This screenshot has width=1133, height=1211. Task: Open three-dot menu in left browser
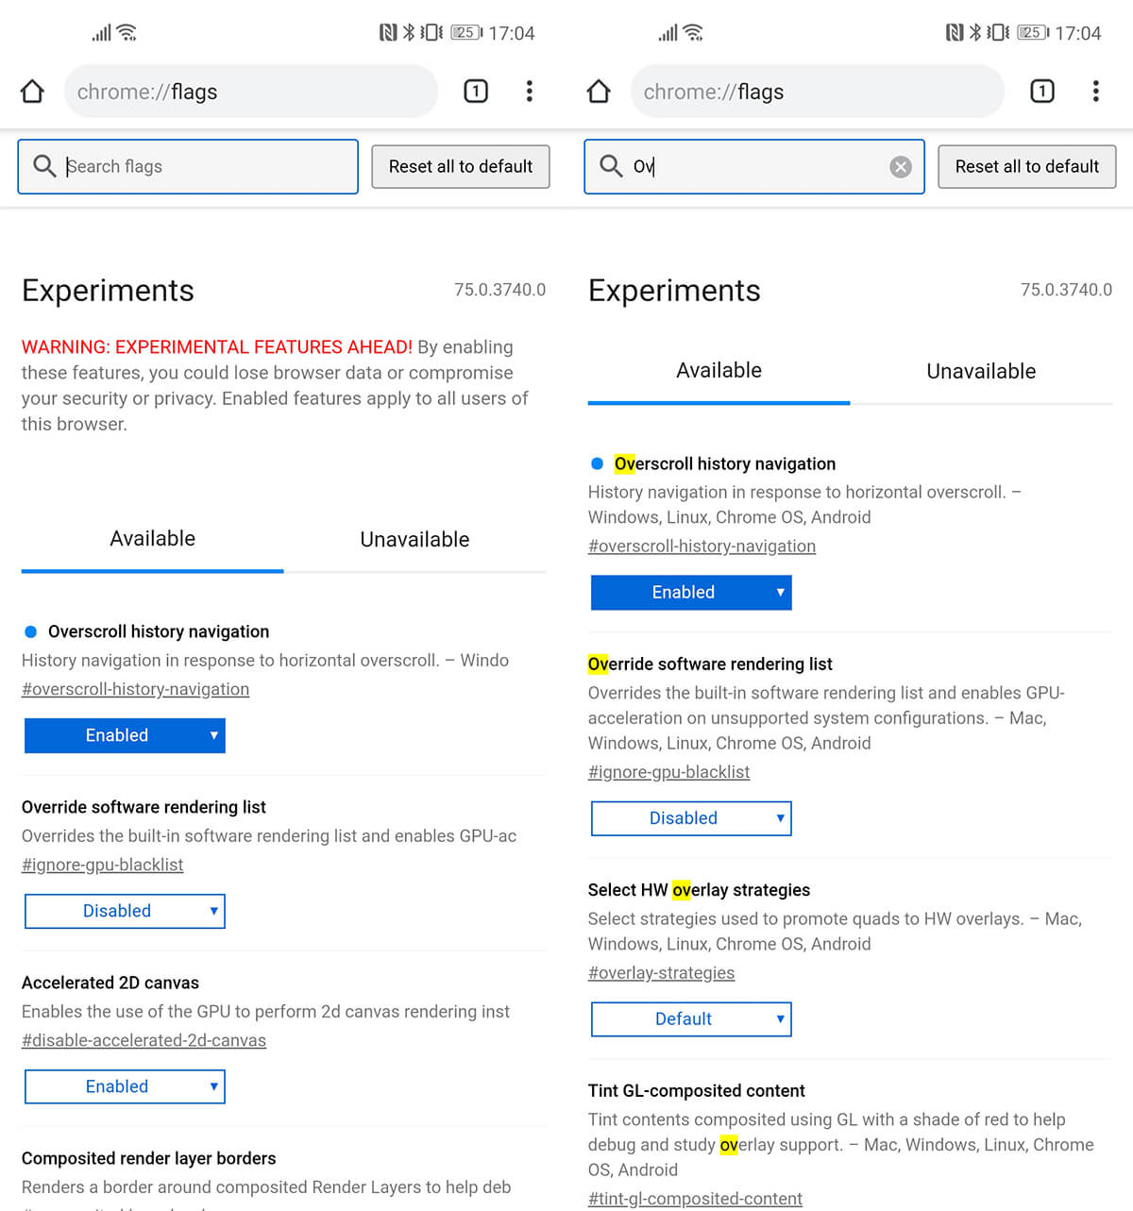click(x=530, y=92)
